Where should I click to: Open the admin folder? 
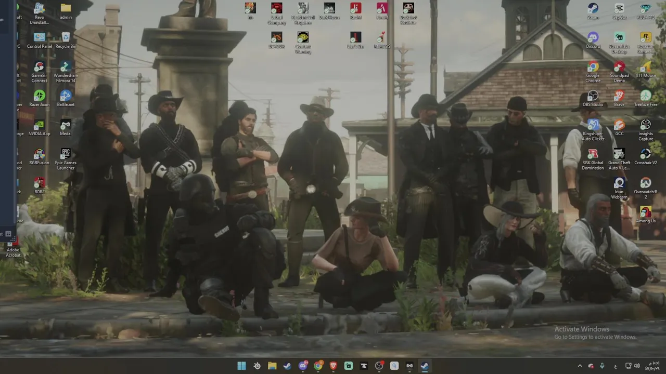pos(66,11)
